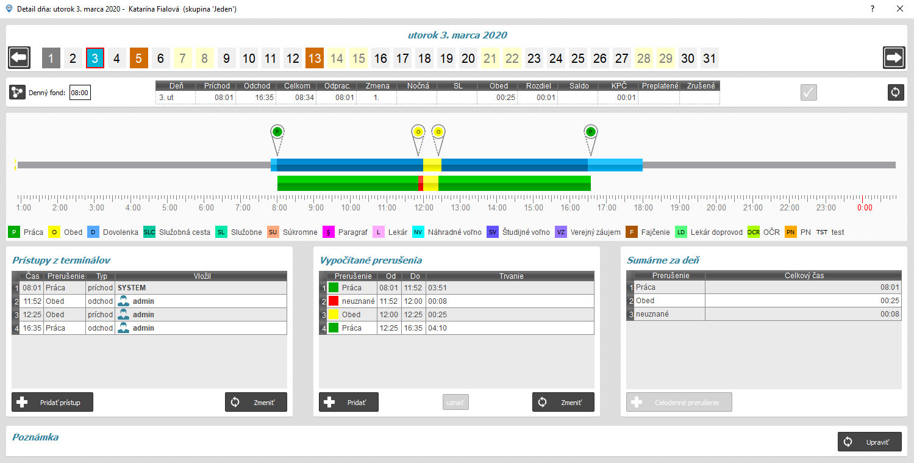The image size is (914, 463).
Task: Select day 20 in the calendar strip
Action: [x=468, y=58]
